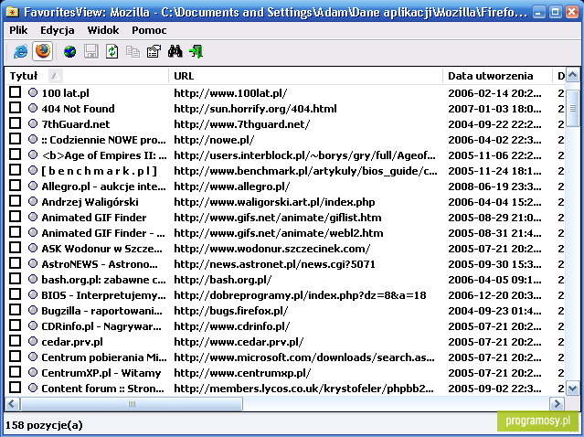Open the Widok menu
584x437 pixels.
coord(103,30)
